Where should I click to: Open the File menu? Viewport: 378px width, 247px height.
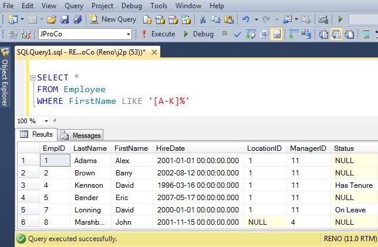click(8, 6)
